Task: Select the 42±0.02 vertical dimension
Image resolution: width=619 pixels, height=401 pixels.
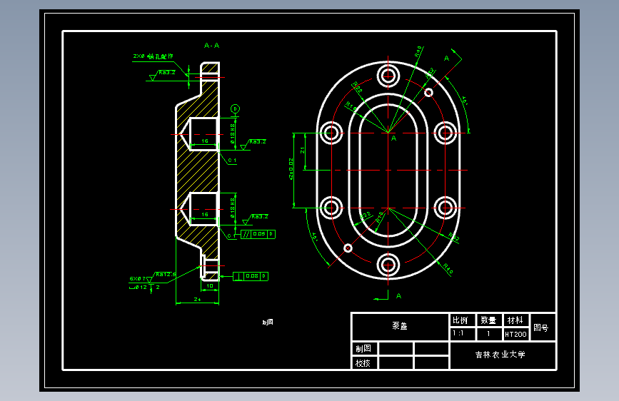Action: click(x=291, y=169)
